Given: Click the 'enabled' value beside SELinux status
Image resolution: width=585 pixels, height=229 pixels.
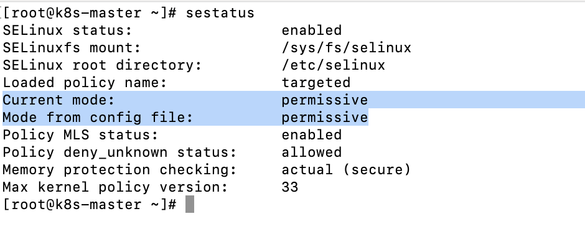Looking at the screenshot, I should pyautogui.click(x=312, y=30).
